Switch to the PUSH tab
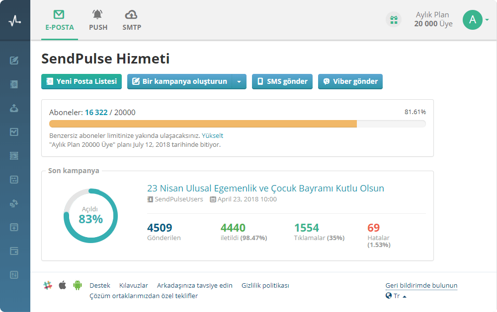The width and height of the screenshot is (497, 312). 98,20
